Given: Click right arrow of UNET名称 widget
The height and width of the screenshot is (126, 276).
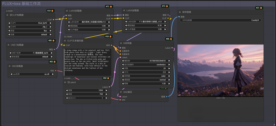Looking at the screenshot, I should pos(52,53).
